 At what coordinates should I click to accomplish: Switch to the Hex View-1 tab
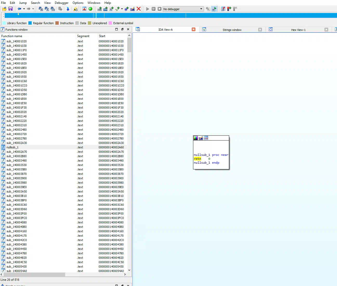click(x=298, y=30)
